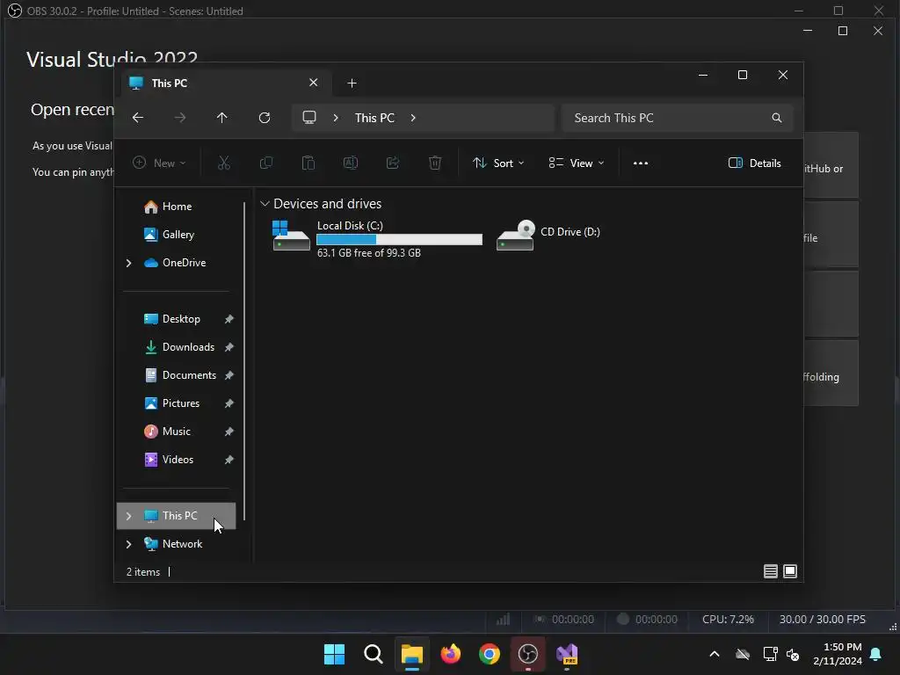Open taskbar Search

pos(373,654)
